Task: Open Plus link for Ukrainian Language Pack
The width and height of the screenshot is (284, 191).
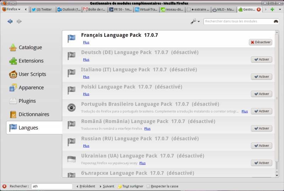Action: (142, 163)
